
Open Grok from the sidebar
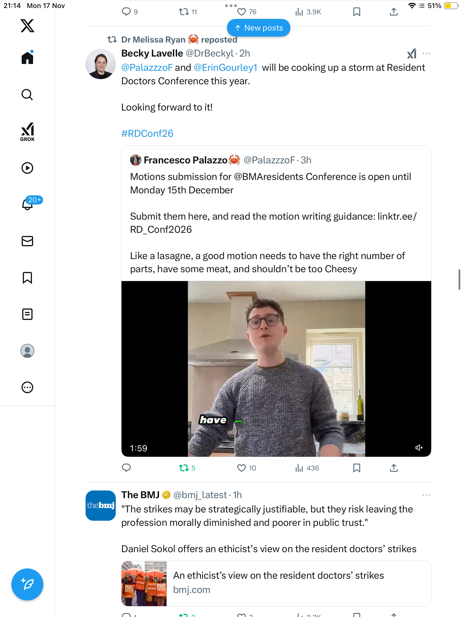point(27,132)
